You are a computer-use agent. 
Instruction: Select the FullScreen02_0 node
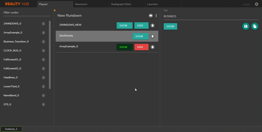pyautogui.click(x=12, y=69)
